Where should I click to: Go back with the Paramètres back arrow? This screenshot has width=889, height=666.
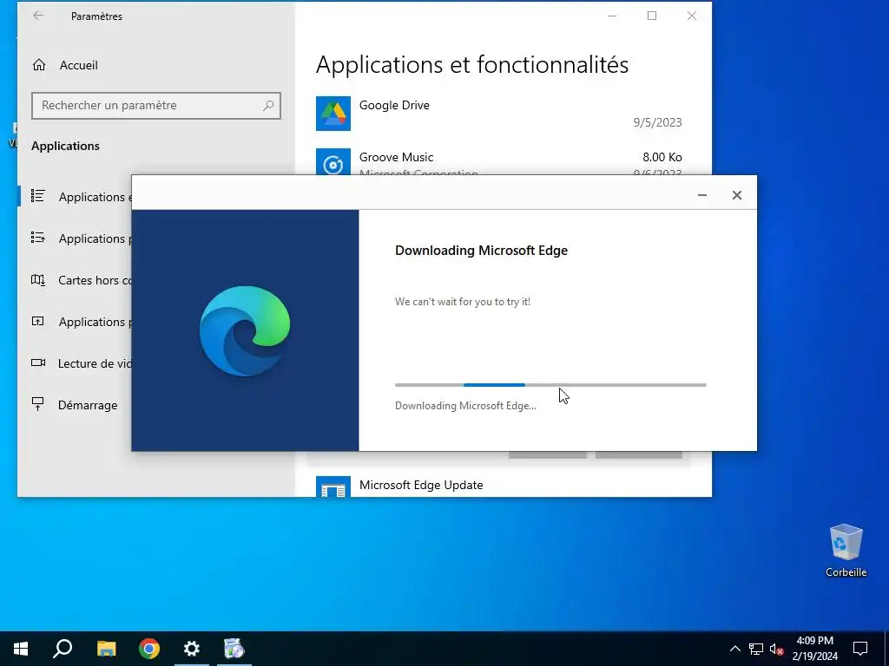click(x=38, y=16)
